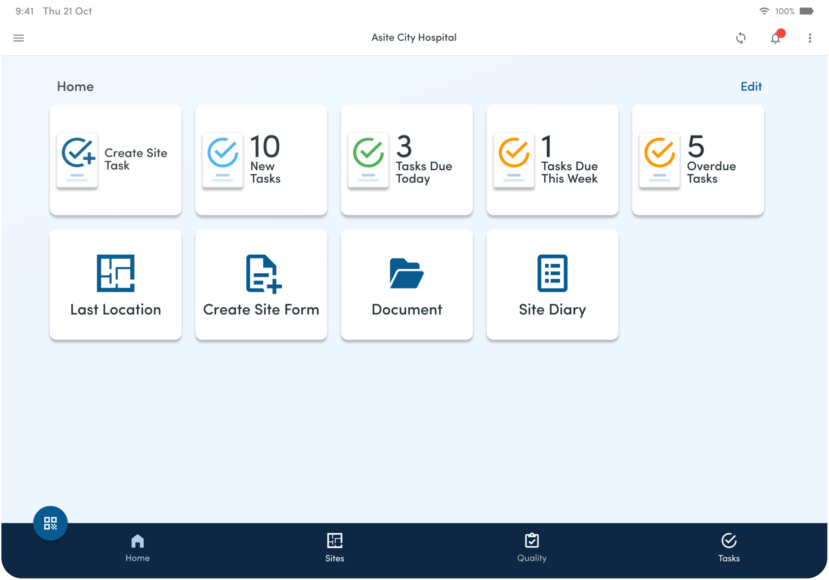The width and height of the screenshot is (829, 580).
Task: Open 1 Tasks Due This Week tile
Action: tap(552, 160)
